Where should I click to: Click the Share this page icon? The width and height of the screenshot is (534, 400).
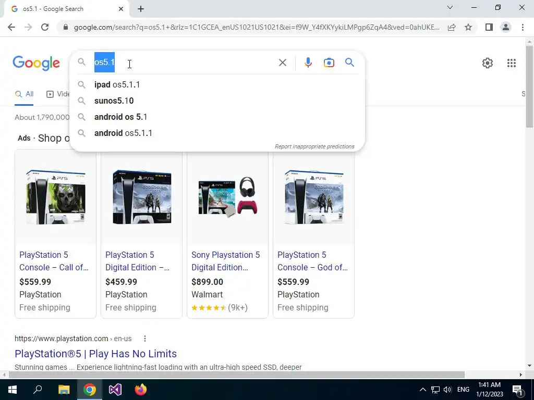point(452,27)
